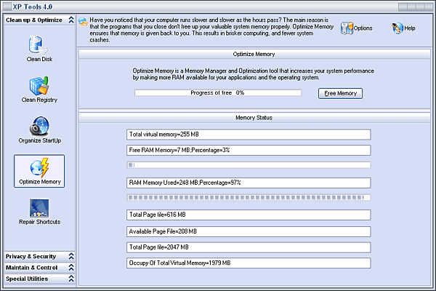Click the Memory Status section header
The width and height of the screenshot is (436, 291).
[254, 118]
